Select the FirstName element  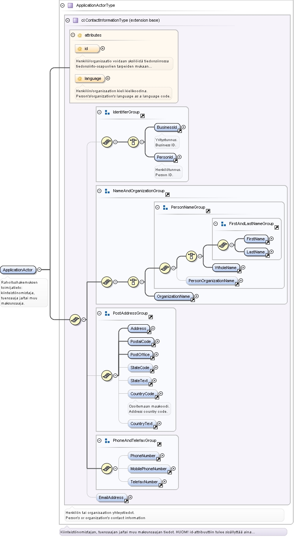pos(256,239)
